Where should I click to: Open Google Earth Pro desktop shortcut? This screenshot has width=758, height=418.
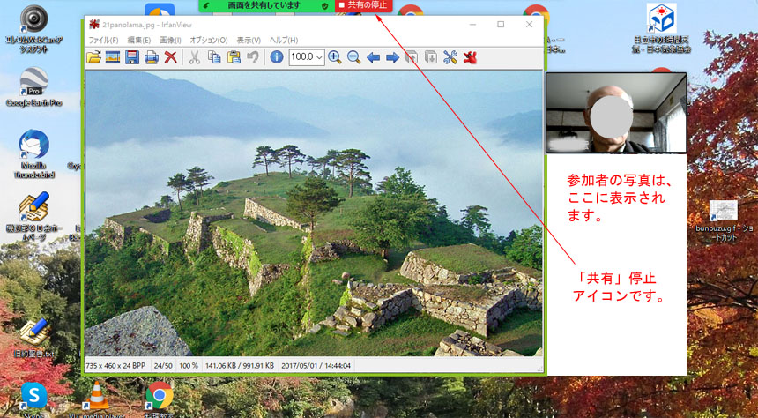point(33,86)
